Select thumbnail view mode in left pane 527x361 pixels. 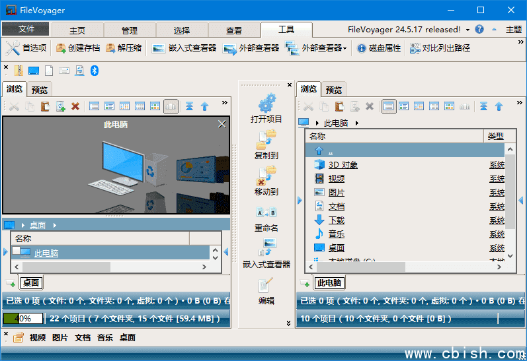[171, 107]
